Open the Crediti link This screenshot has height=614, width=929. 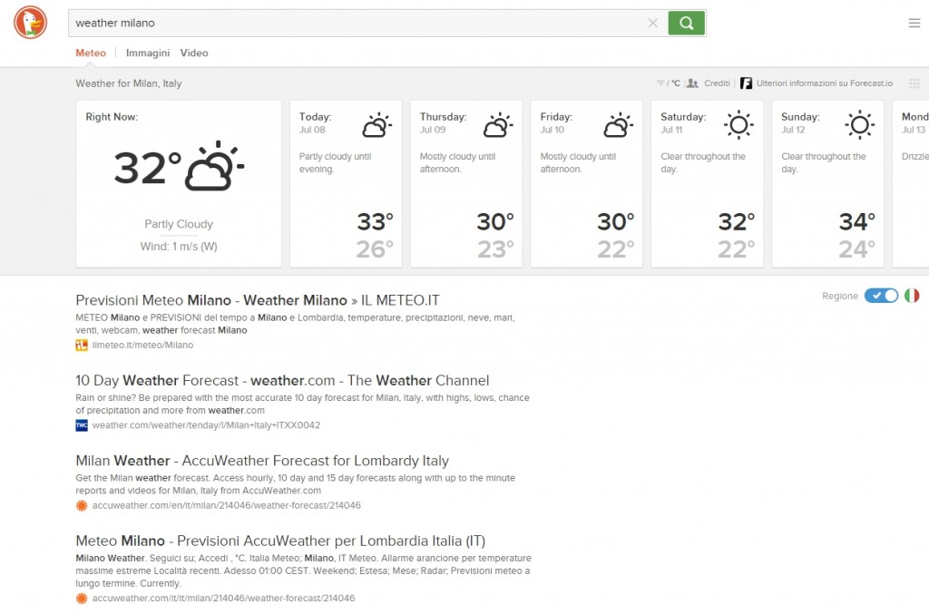tap(717, 83)
